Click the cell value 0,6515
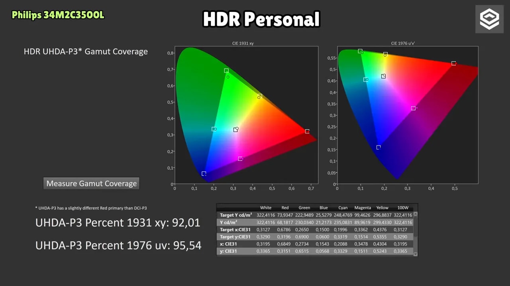This screenshot has width=510, height=286. 304,251
